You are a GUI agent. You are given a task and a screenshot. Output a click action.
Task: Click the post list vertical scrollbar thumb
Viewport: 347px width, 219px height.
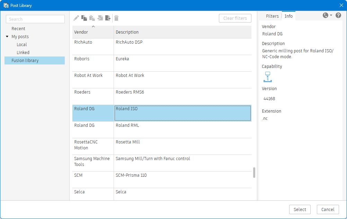click(254, 173)
